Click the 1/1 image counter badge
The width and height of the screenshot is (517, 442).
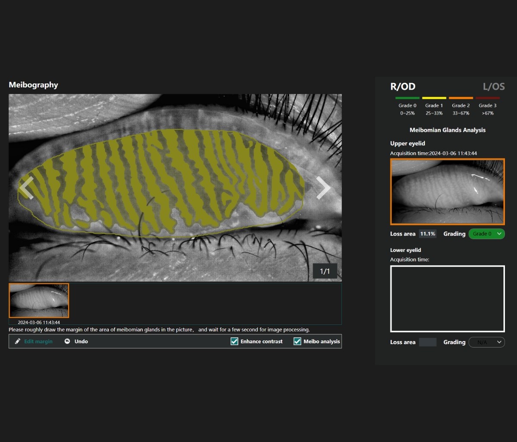[x=324, y=271]
